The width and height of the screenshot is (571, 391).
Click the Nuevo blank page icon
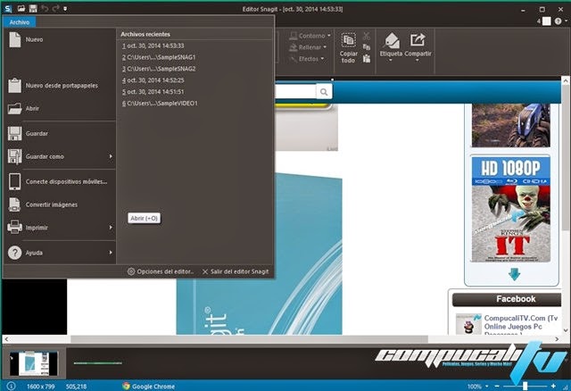click(x=14, y=39)
